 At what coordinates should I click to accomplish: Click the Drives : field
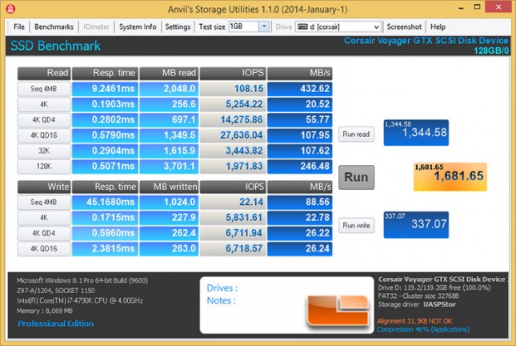click(222, 288)
